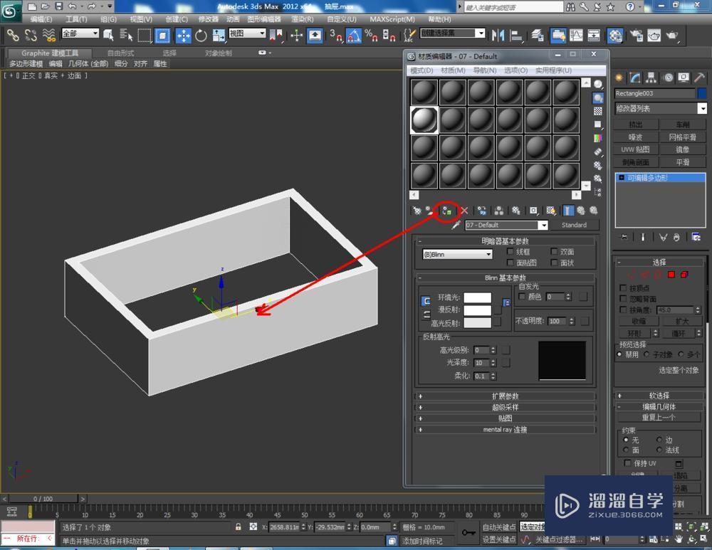Click the 挤出 modifier button
This screenshot has height=550, width=712.
click(x=636, y=123)
